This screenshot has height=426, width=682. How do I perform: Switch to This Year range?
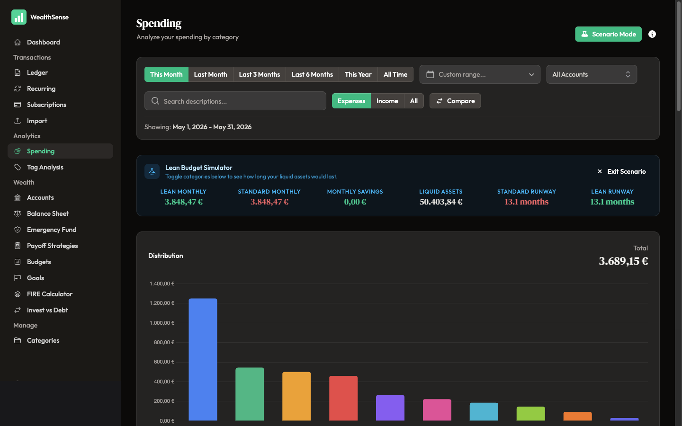tap(358, 74)
